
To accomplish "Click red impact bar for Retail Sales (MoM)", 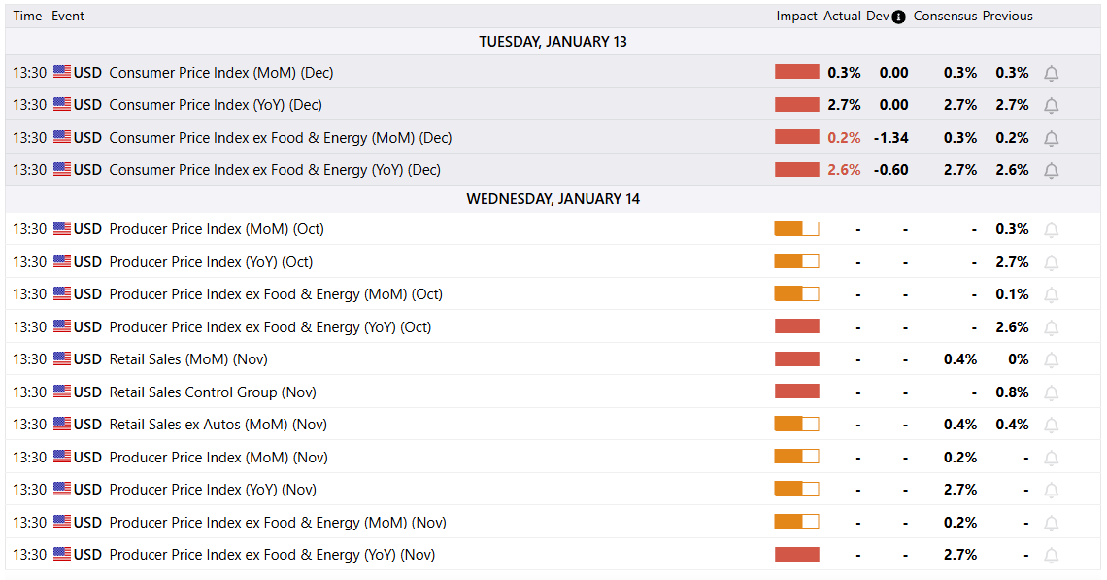I will coord(796,359).
